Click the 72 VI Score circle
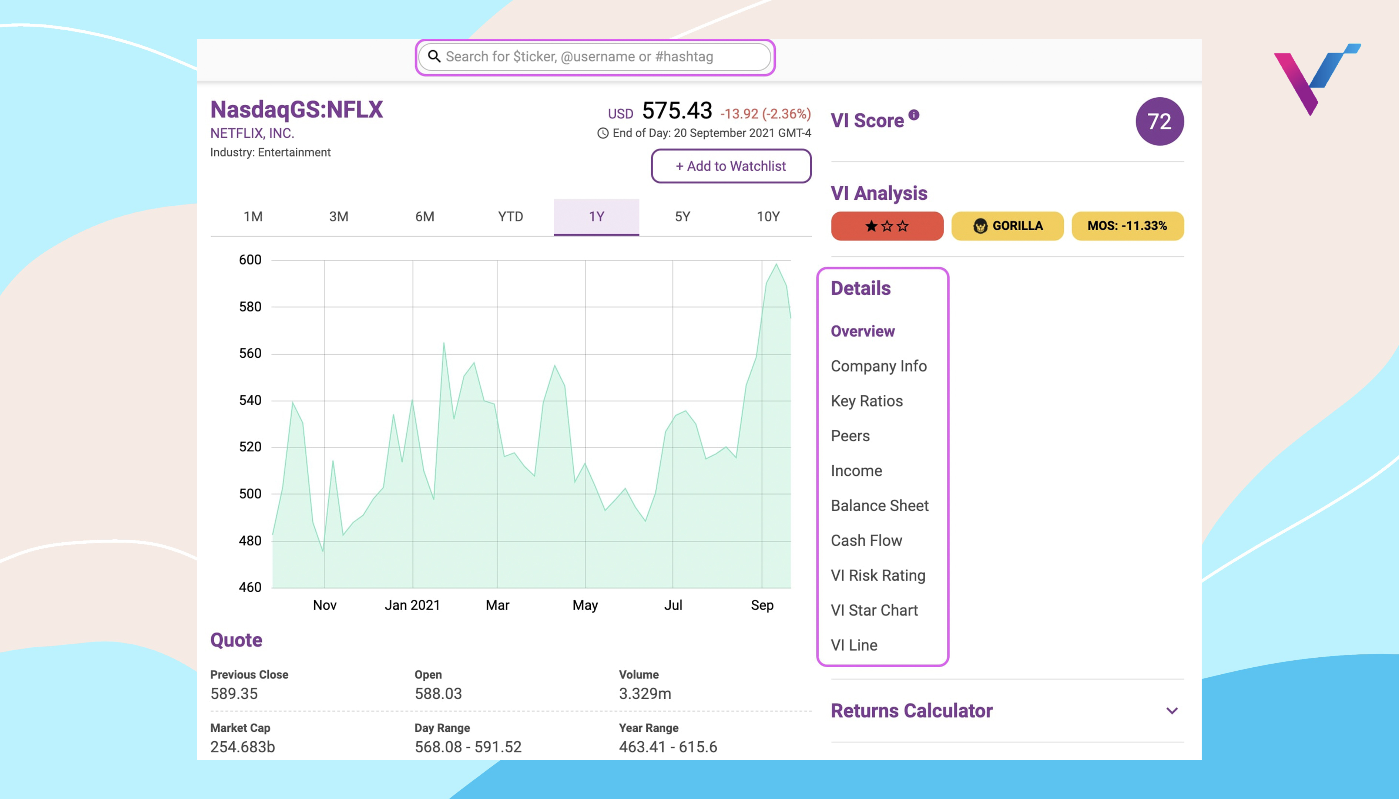This screenshot has width=1399, height=799. point(1159,121)
